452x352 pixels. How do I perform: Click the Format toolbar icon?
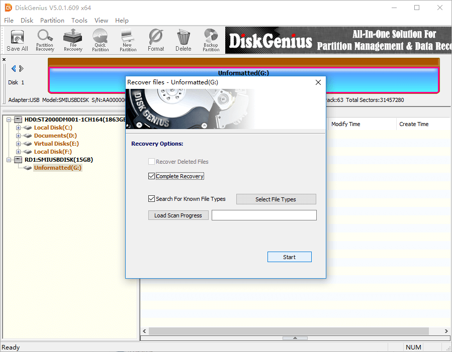[x=156, y=41]
